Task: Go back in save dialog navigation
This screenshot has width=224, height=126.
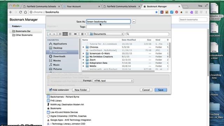Action: point(50,34)
